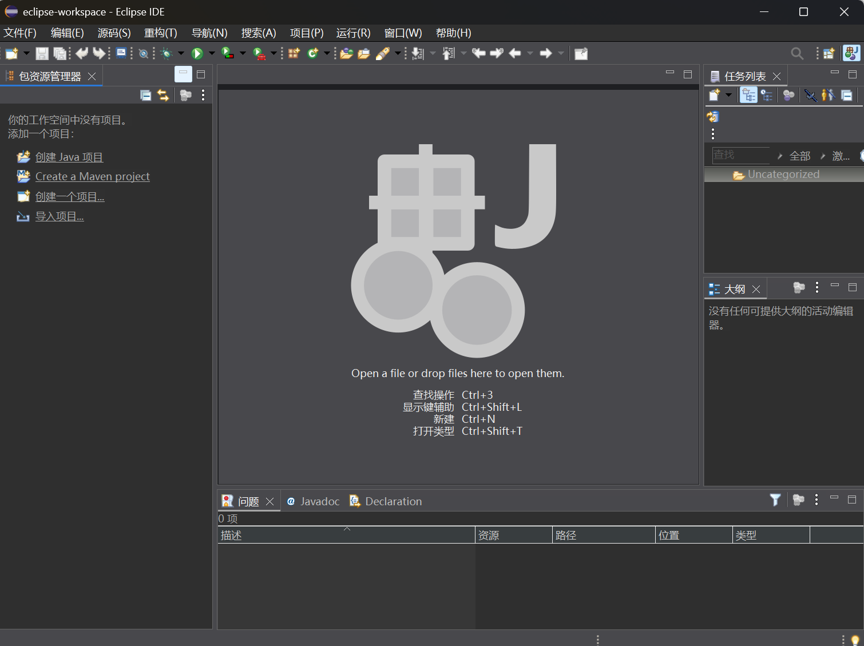Click the 查找 search field in Task List
The width and height of the screenshot is (864, 646).
740,155
